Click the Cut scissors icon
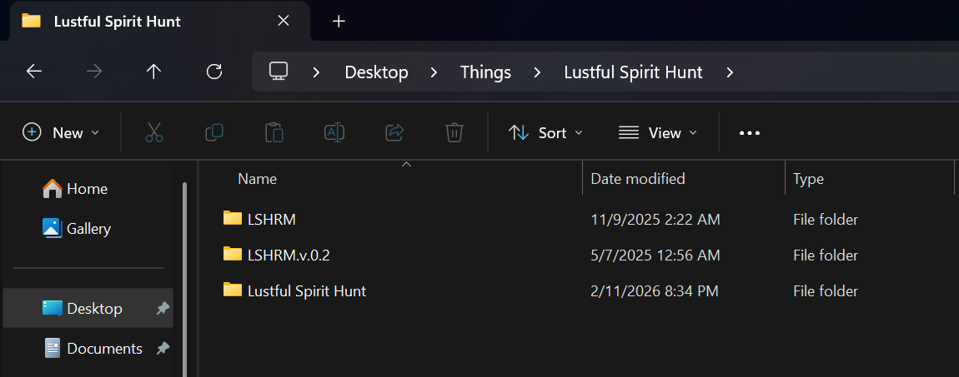Screen dimensions: 959x377 154,132
